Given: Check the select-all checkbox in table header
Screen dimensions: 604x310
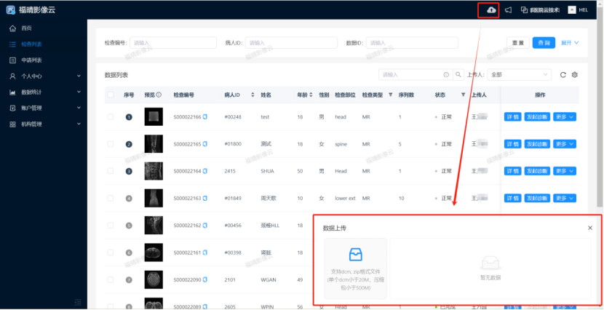Looking at the screenshot, I should (x=111, y=95).
